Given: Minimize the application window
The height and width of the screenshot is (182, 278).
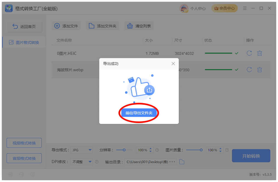Looking at the screenshot, I should [x=253, y=8].
